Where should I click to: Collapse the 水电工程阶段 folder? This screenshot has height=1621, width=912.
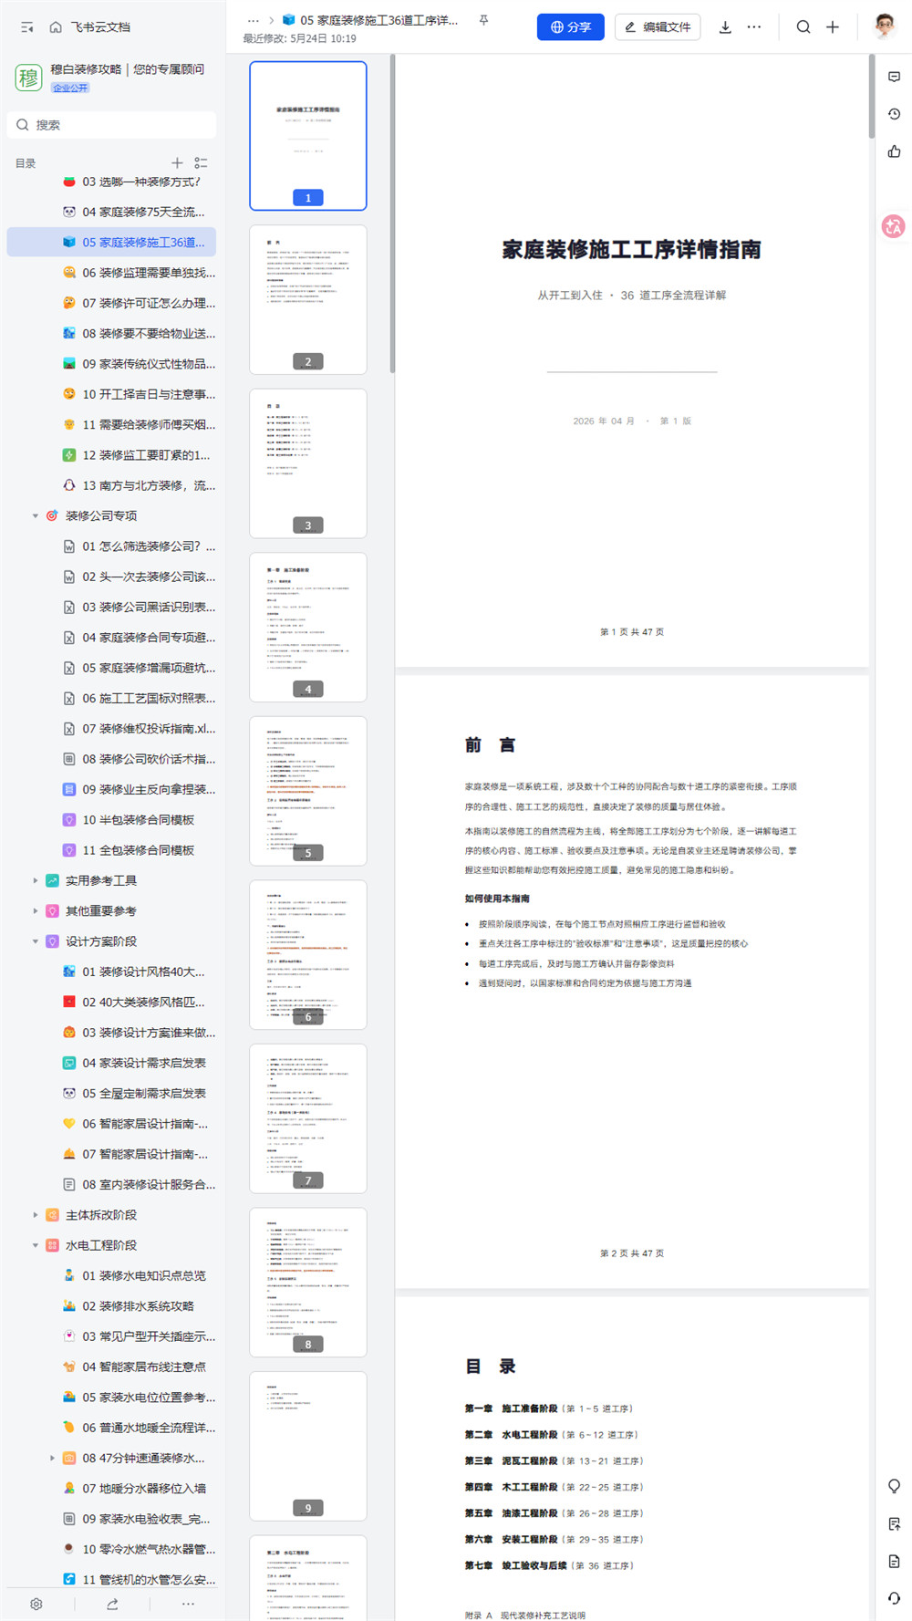(x=36, y=1245)
